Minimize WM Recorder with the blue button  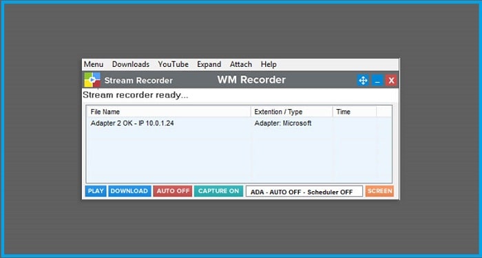[x=377, y=80]
